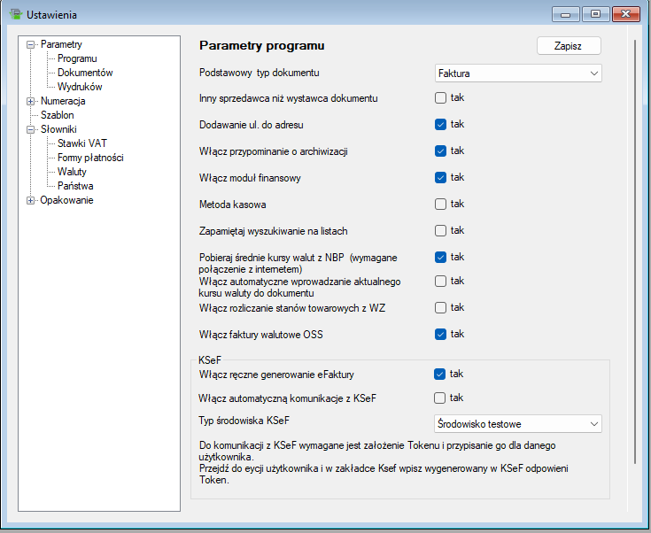Select Dokumentów in the settings tree

coord(85,73)
